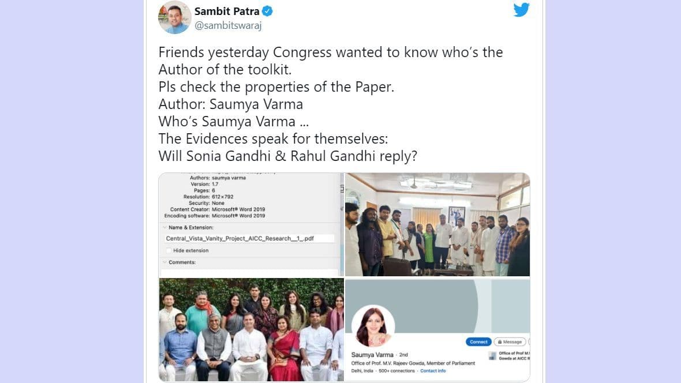681x383 pixels.
Task: Collapse the Name & Extension section
Action: pos(164,227)
